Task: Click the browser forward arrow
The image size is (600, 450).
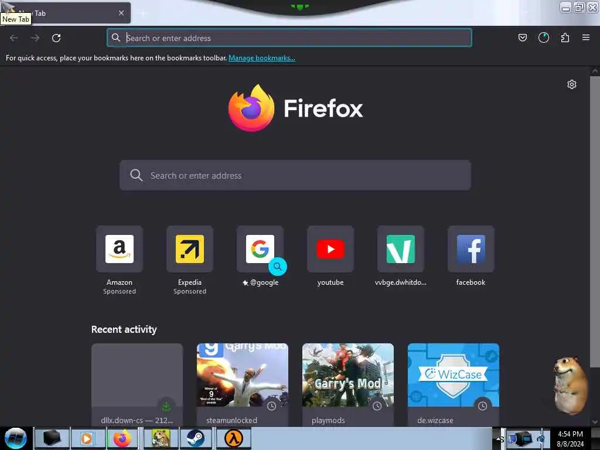Action: click(x=35, y=38)
